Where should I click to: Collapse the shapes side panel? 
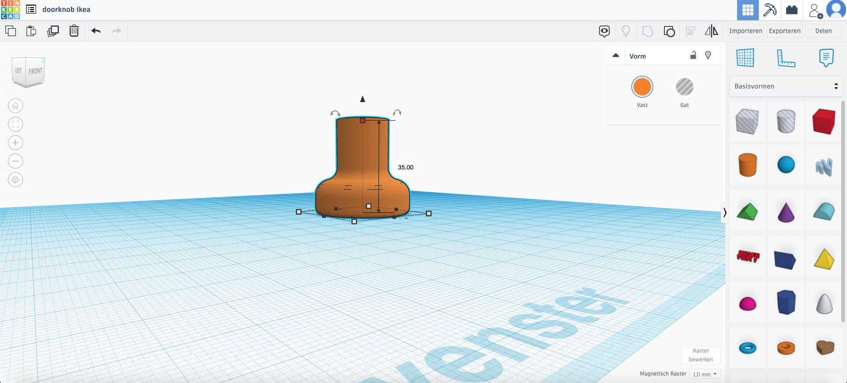724,213
